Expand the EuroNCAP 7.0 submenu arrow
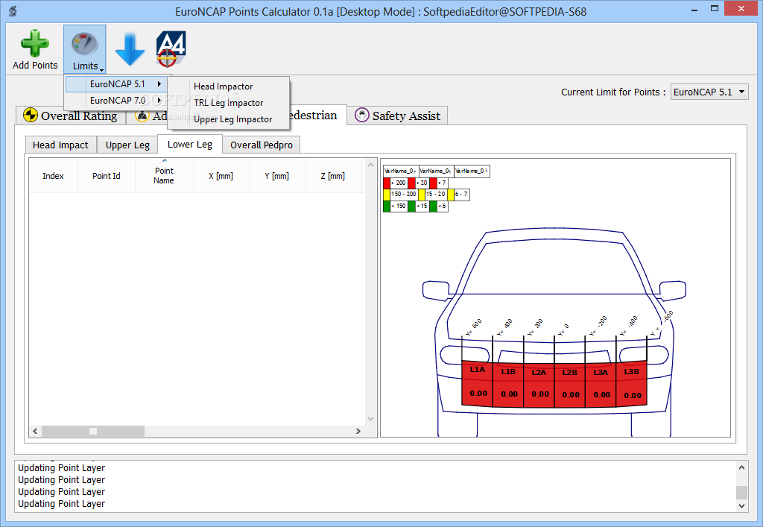 coord(159,100)
